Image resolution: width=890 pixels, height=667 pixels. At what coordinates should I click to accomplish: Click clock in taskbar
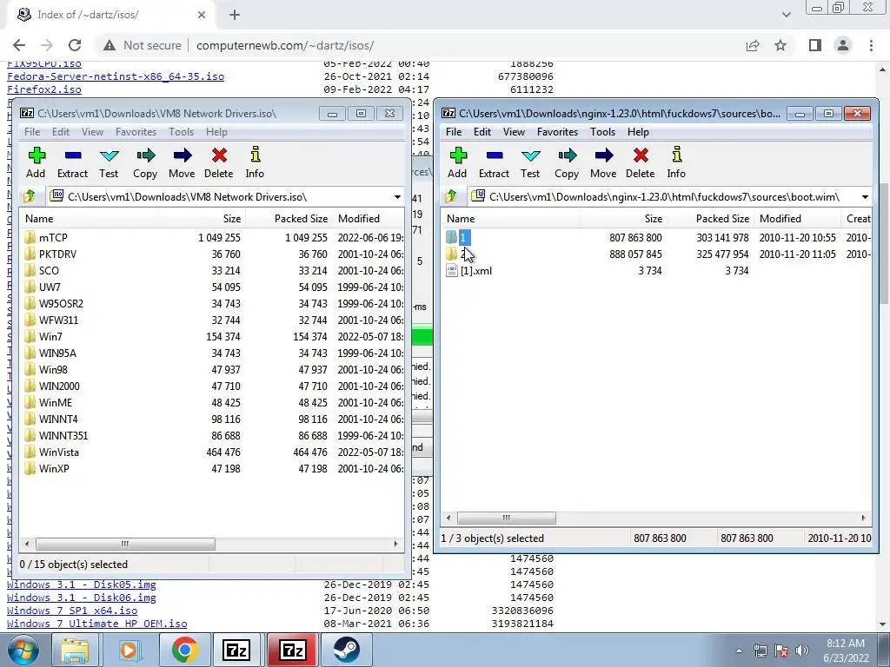[846, 650]
